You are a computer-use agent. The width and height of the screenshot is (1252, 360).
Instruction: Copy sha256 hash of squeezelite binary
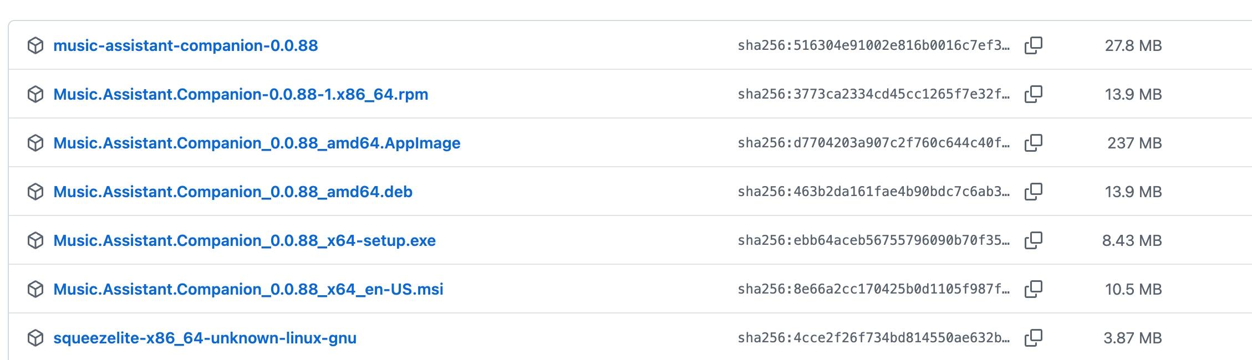point(1034,338)
